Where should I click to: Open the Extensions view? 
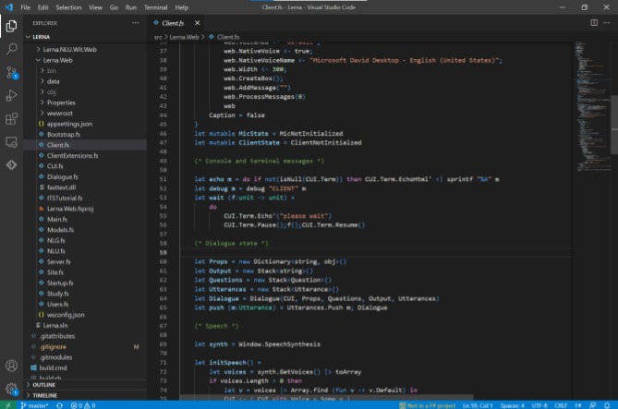click(x=11, y=117)
